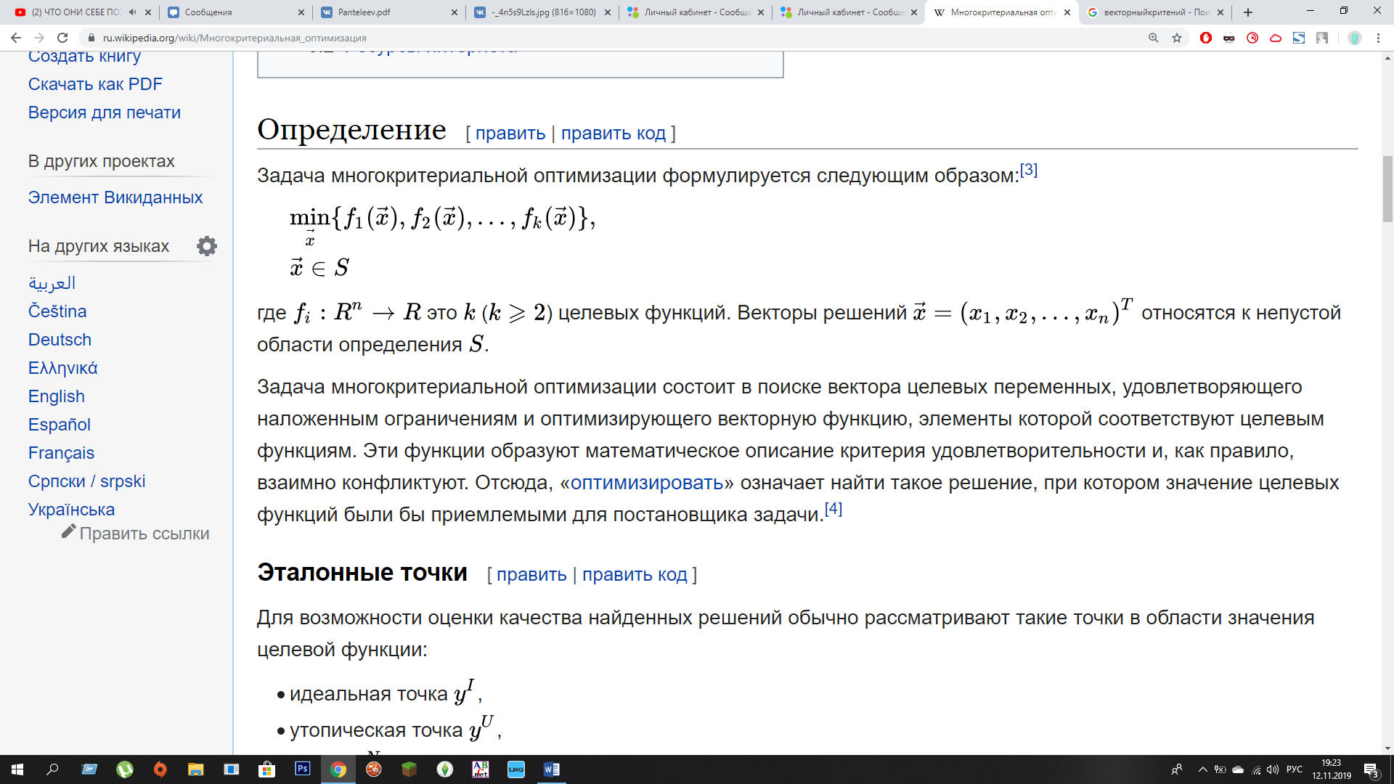
Task: Open the red circular radar extension icon
Action: [x=1252, y=38]
